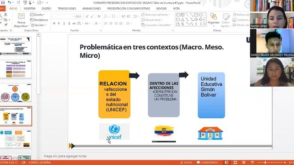Toggle align text left
The height and width of the screenshot is (165, 294).
pyautogui.click(x=106, y=23)
